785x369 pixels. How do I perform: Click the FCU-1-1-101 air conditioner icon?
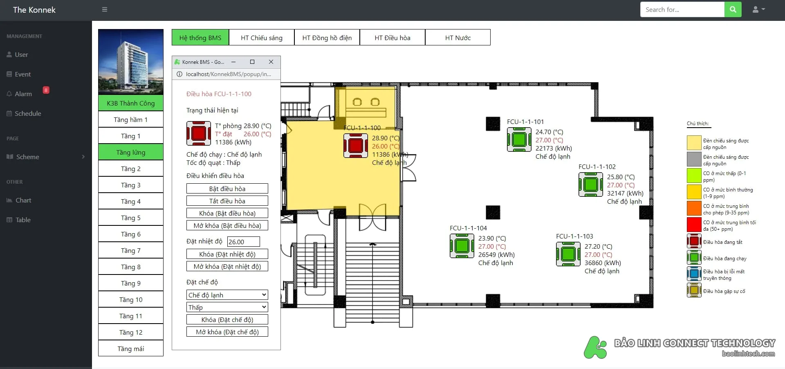click(x=519, y=139)
